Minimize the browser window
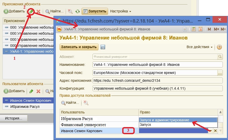Image resolution: width=228 pixels, height=140 pixels. [200, 21]
